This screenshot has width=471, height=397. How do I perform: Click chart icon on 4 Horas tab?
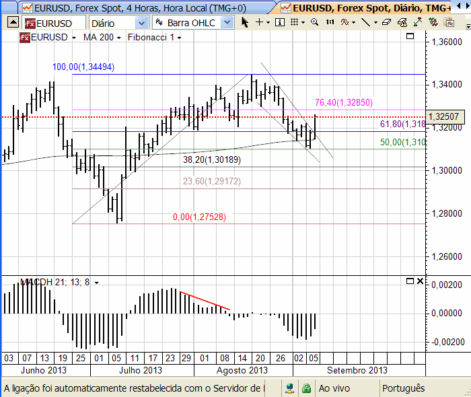coord(28,8)
